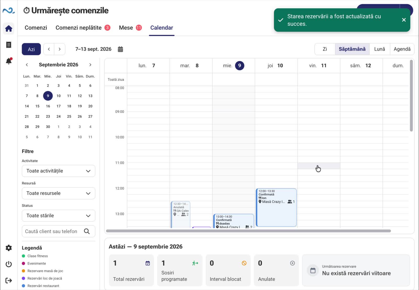Click the Anulate circle-x icon
The image size is (419, 290).
tap(293, 263)
